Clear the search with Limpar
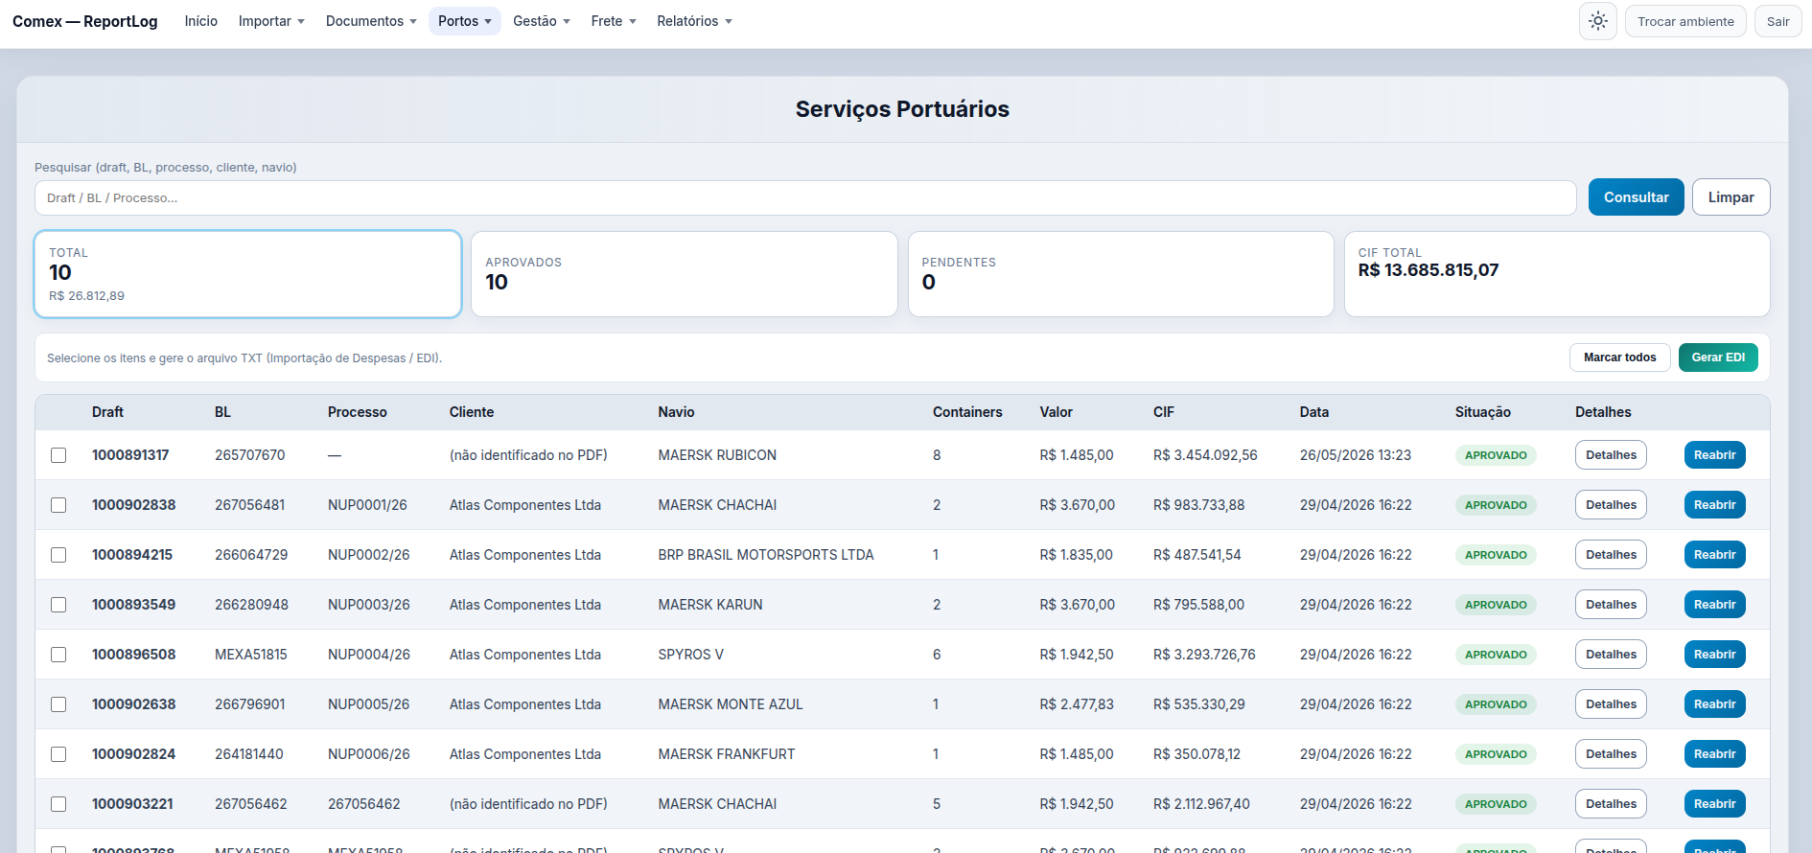The image size is (1812, 853). click(1731, 197)
